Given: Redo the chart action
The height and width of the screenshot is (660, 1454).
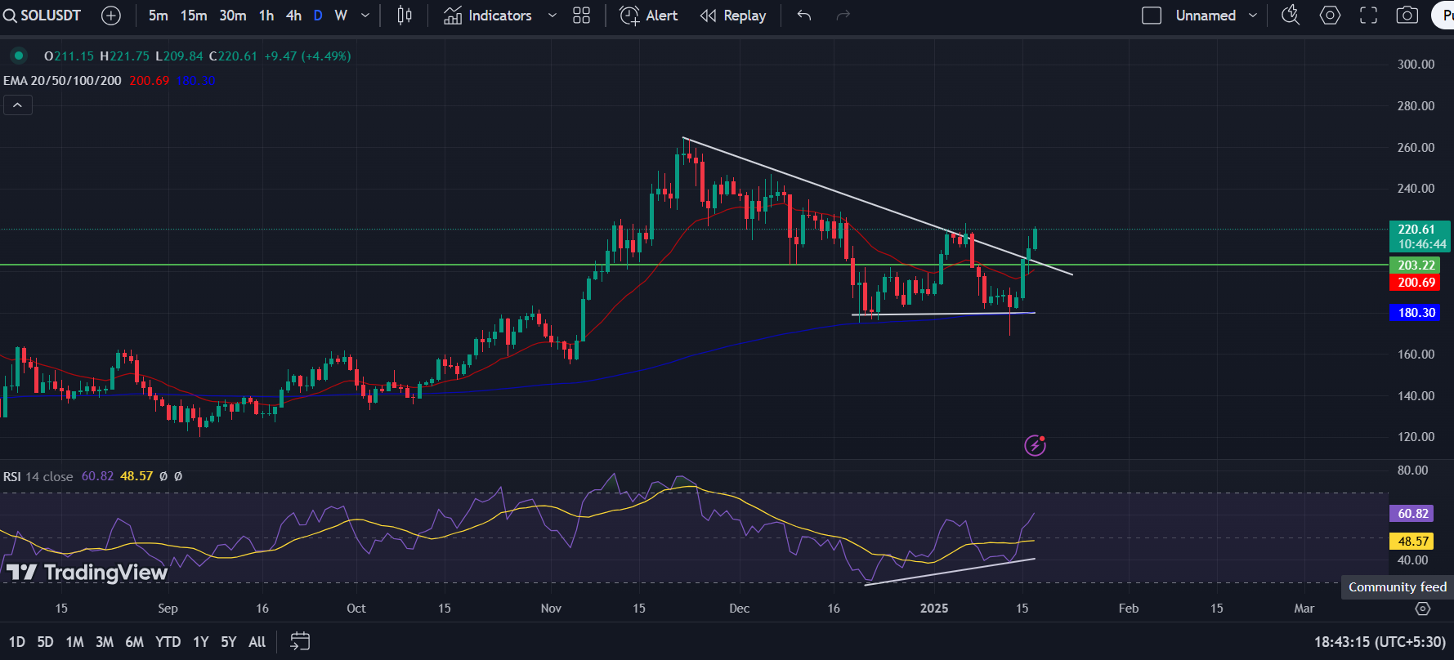Looking at the screenshot, I should pyautogui.click(x=843, y=16).
